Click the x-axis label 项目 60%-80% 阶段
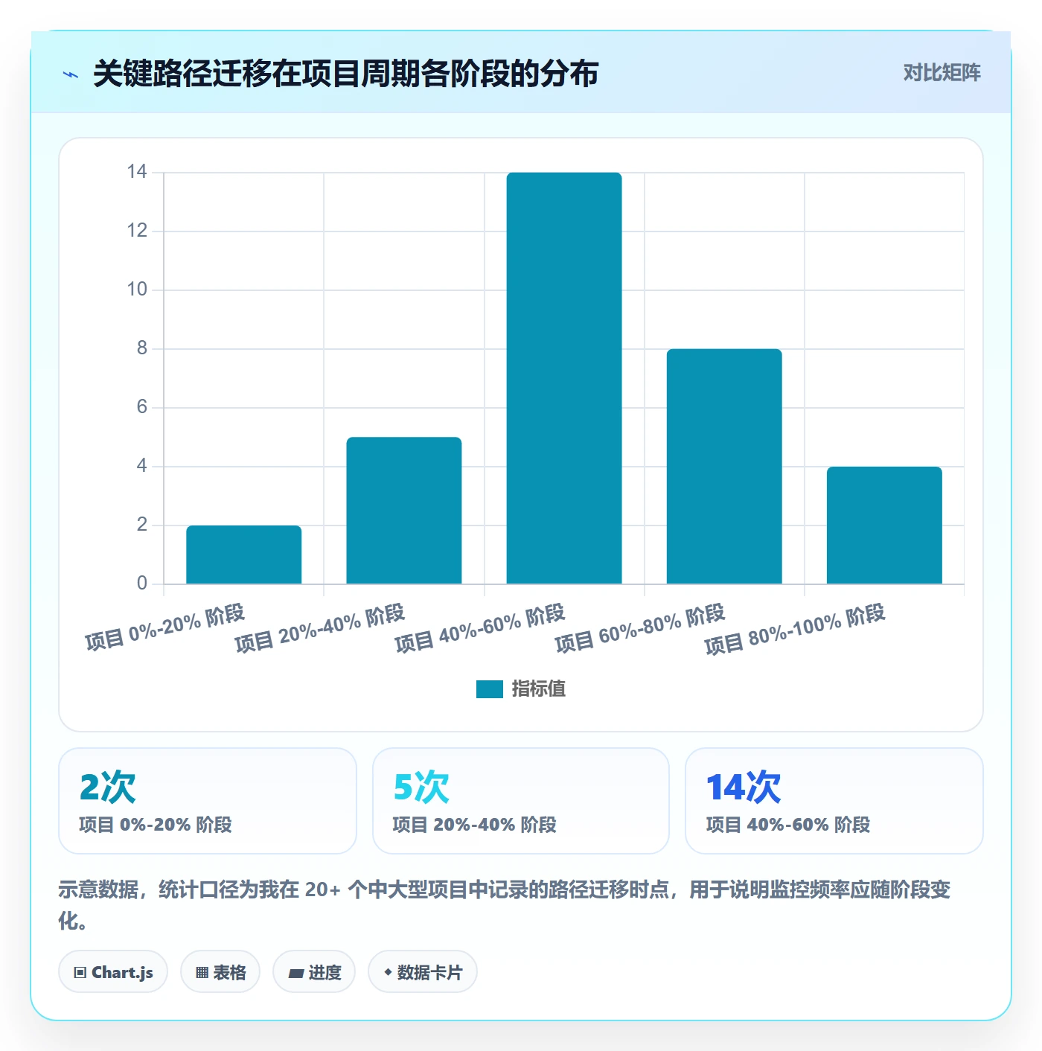1042x1051 pixels. pyautogui.click(x=640, y=628)
